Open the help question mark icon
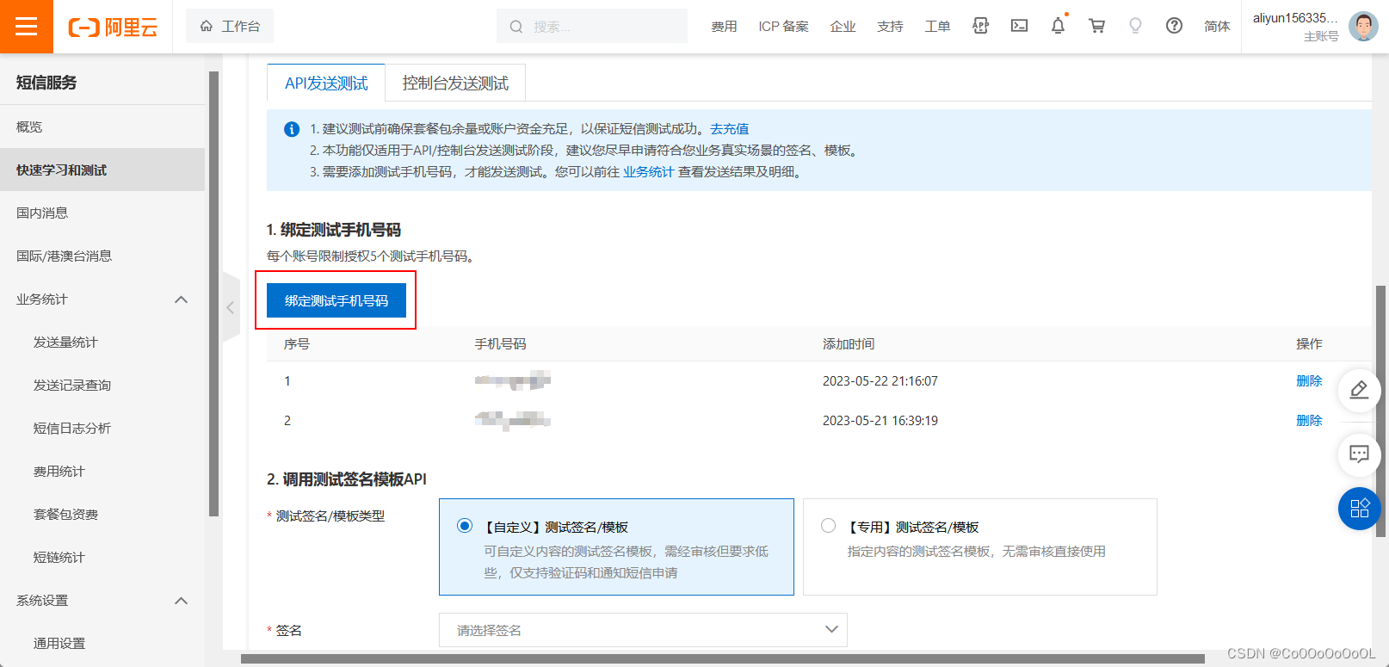Image resolution: width=1389 pixels, height=667 pixels. [x=1174, y=26]
